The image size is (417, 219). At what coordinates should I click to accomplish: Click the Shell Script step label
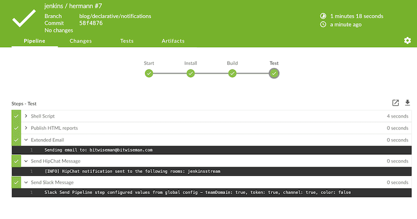tap(43, 116)
